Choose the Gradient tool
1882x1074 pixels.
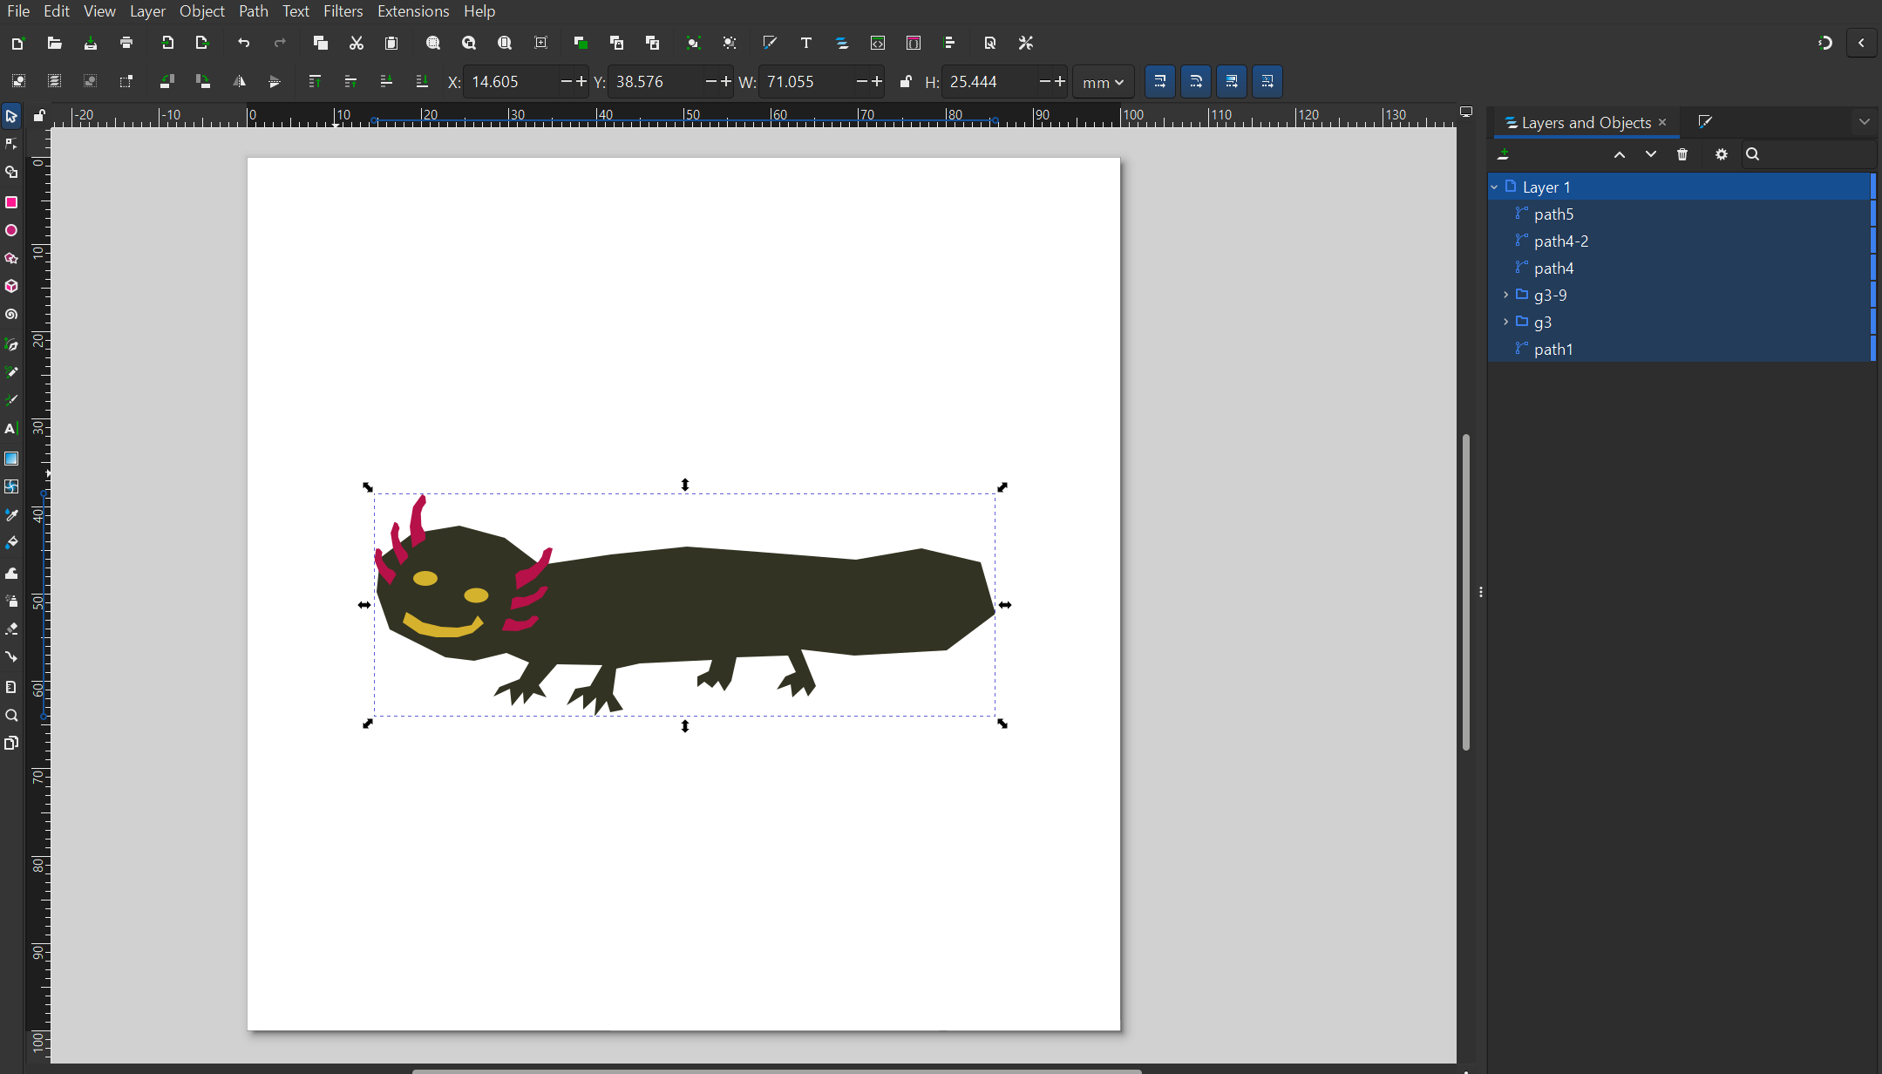point(11,459)
